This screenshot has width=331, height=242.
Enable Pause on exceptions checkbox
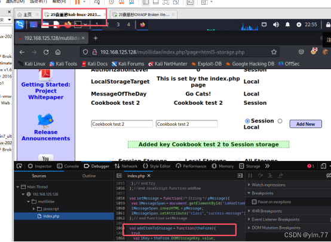click(x=255, y=202)
